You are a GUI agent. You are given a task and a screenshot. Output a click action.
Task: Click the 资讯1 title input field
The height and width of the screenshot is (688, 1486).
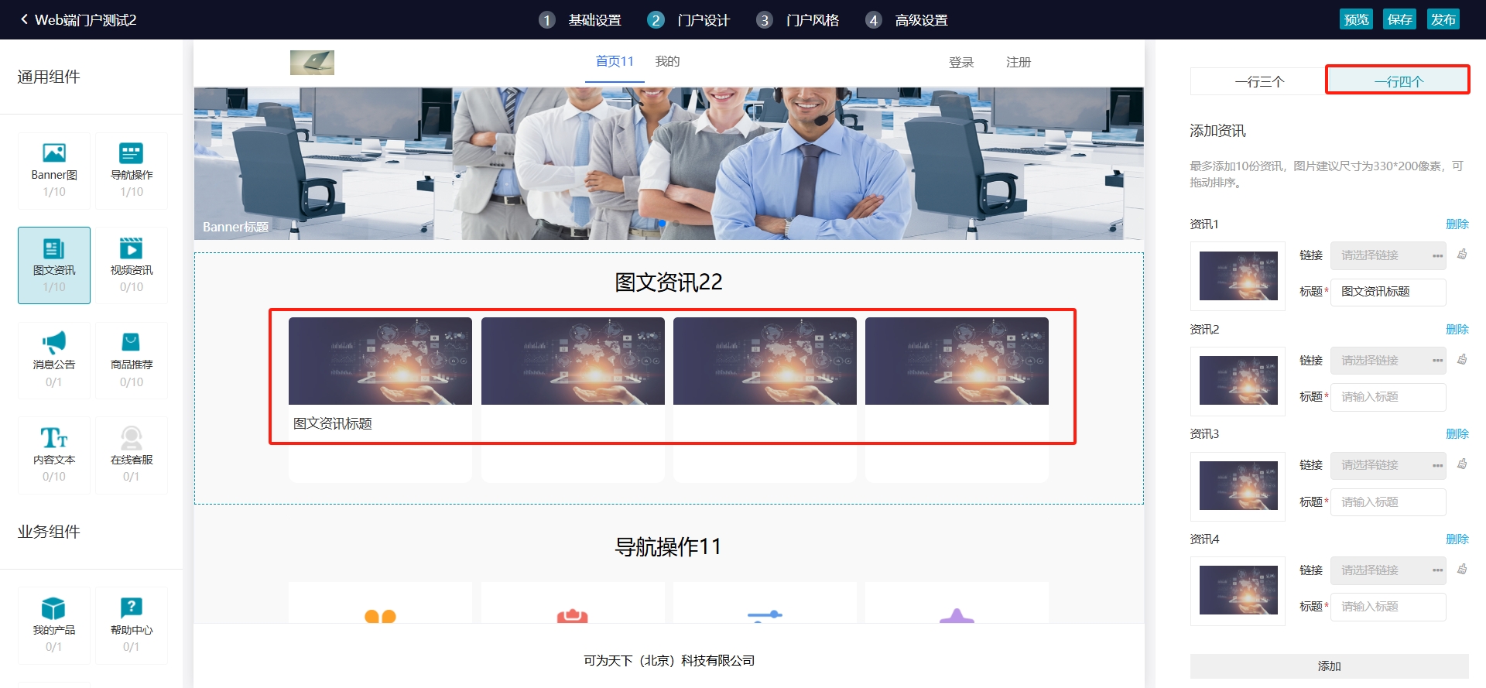1388,292
